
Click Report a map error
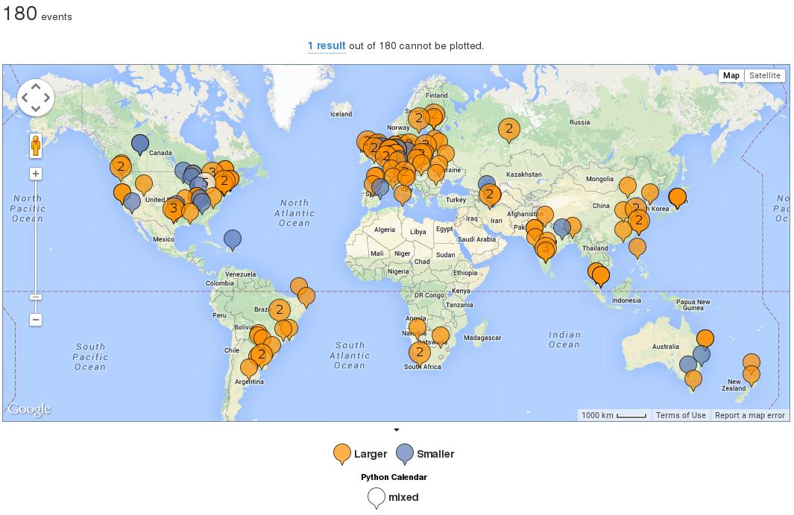point(749,415)
